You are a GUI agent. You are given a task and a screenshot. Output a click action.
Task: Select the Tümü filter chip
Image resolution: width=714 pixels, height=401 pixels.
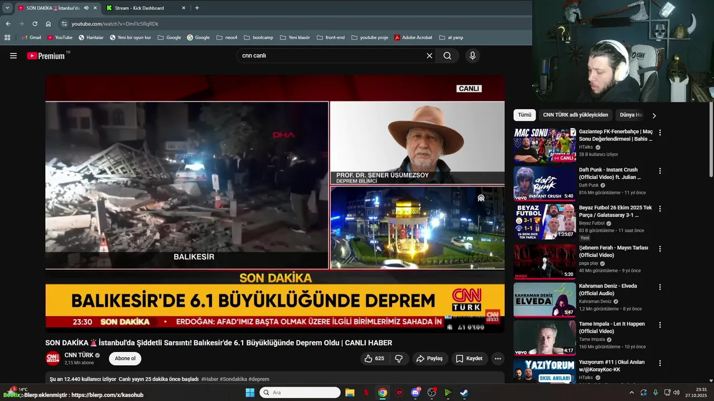pyautogui.click(x=524, y=115)
